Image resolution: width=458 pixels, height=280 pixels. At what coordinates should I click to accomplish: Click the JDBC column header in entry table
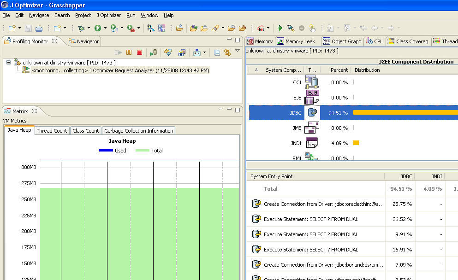tap(400, 176)
